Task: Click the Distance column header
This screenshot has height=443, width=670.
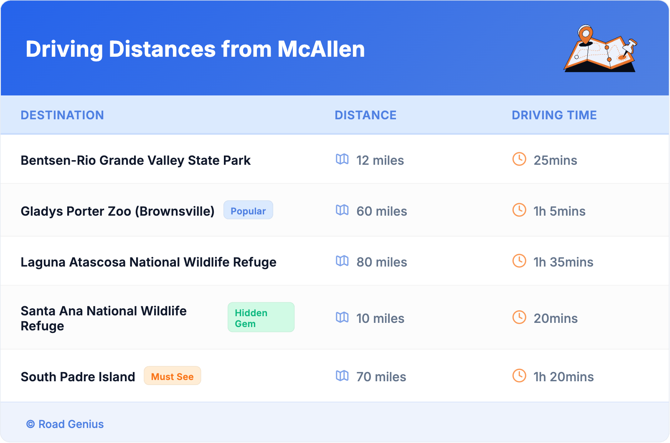Action: point(365,115)
